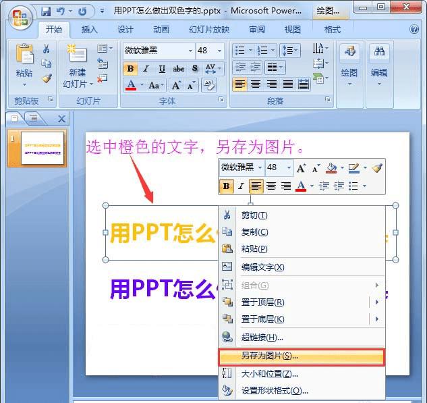Customize quick access toolbar dropdown arrow
The width and height of the screenshot is (427, 403).
[x=102, y=11]
